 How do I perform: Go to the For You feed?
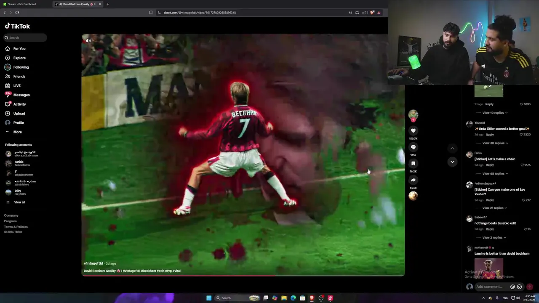15,49
